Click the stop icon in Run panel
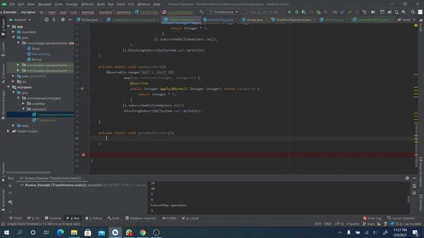The width and height of the screenshot is (424, 238). (x=11, y=193)
